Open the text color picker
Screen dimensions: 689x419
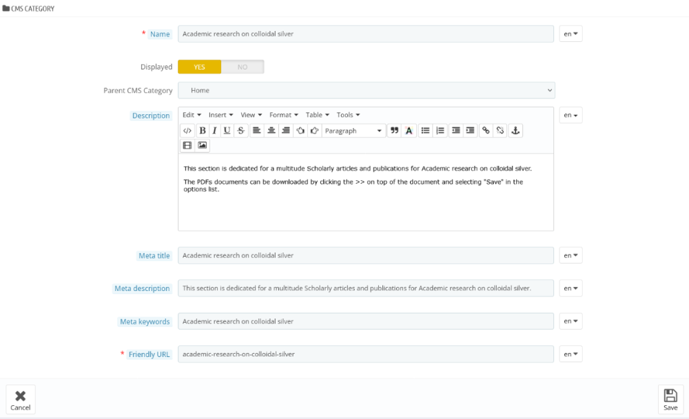(409, 131)
